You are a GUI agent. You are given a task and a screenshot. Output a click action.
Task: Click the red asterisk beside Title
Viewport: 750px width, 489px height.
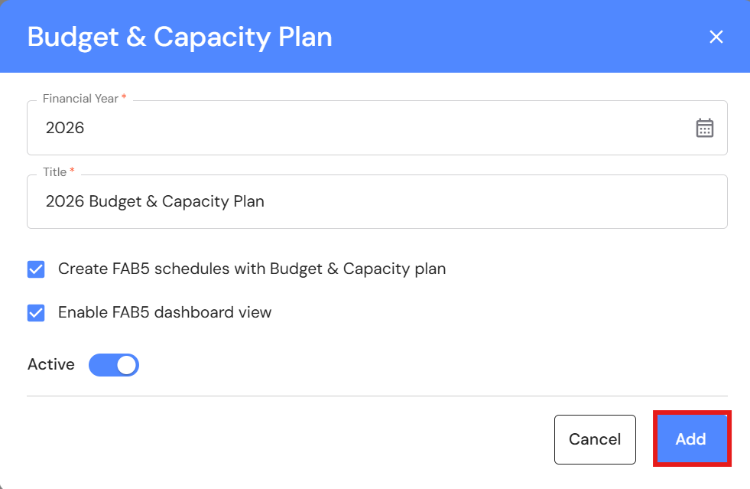(72, 171)
